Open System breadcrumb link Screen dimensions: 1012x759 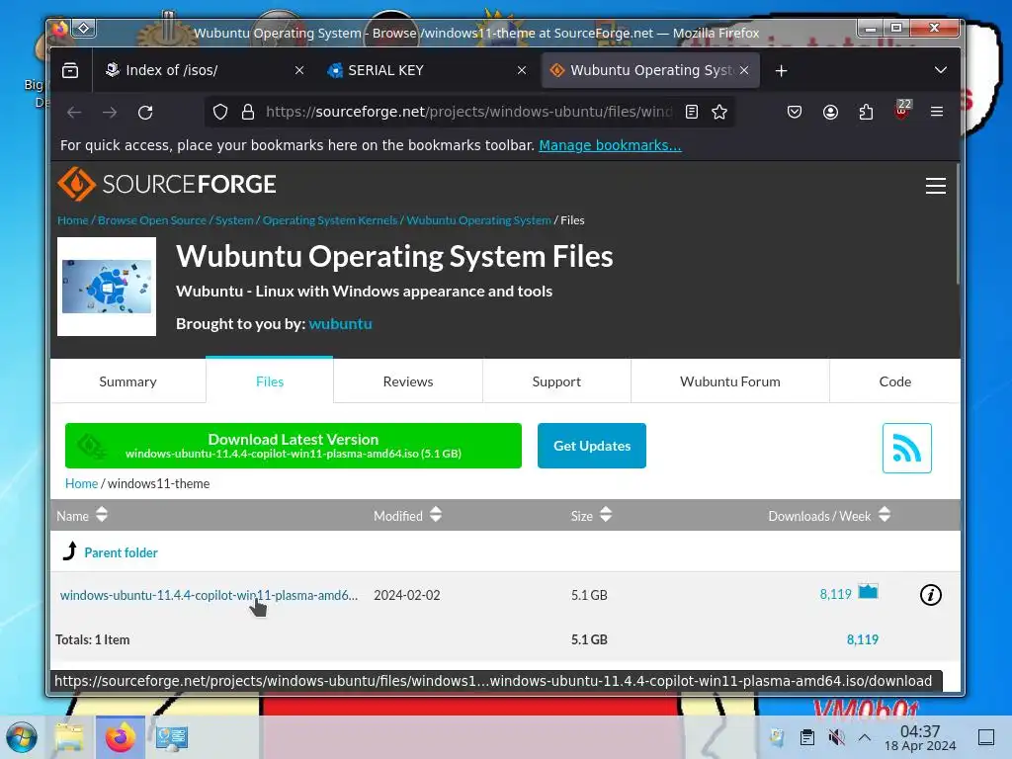234,220
